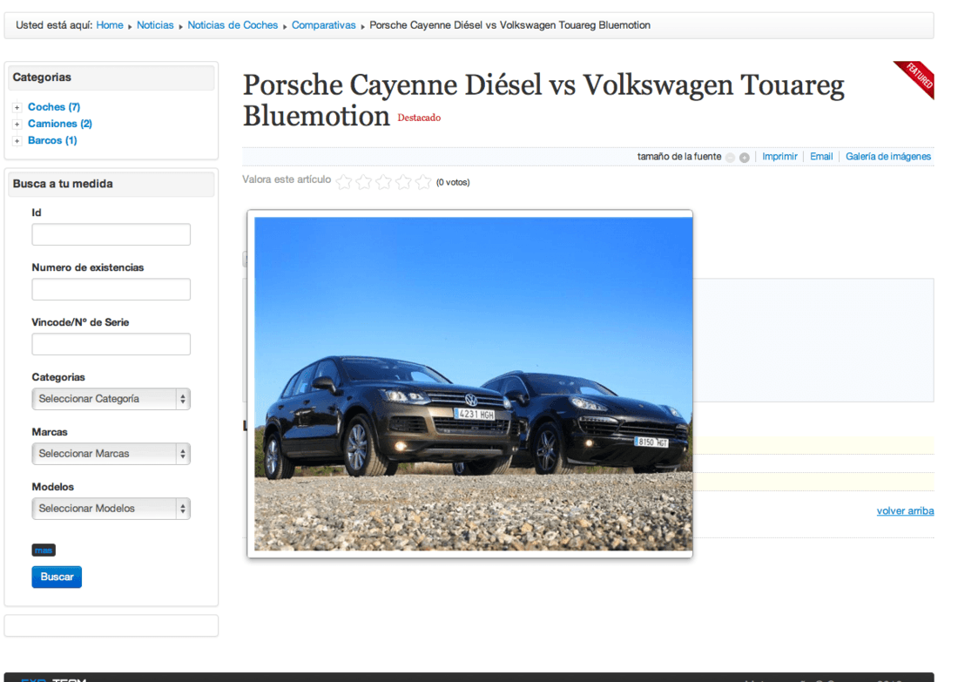Open the Barcos (1) category
Screen dimensions: 958x682
[x=52, y=140]
